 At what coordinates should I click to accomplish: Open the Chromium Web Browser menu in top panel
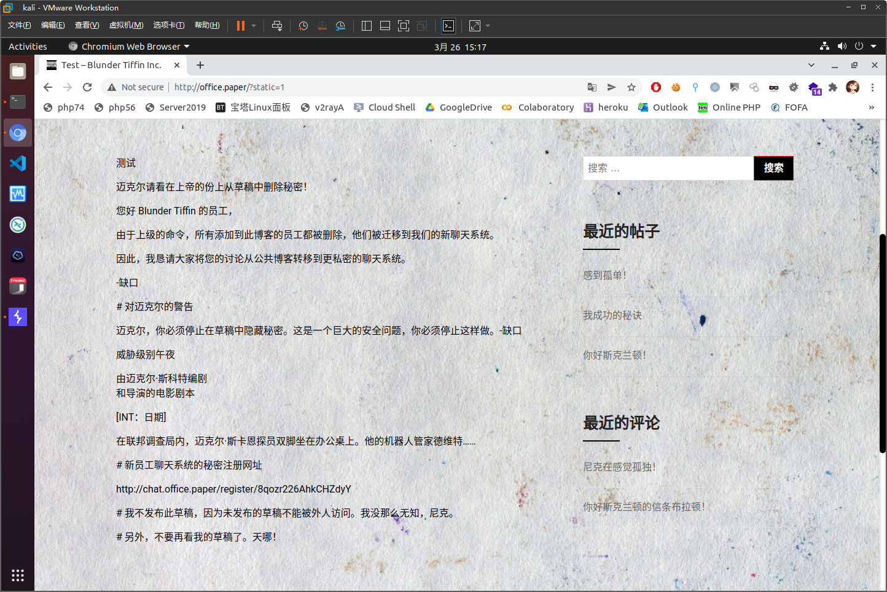[128, 46]
